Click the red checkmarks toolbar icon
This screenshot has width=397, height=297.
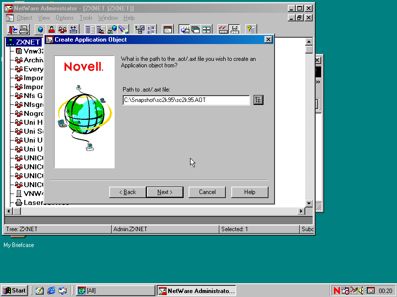tap(223, 30)
